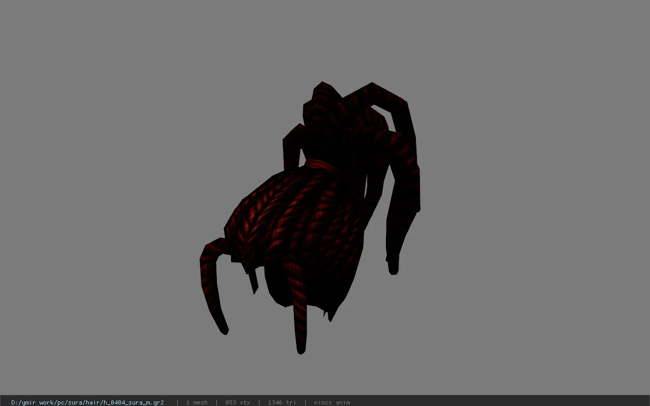Click the file path h_0404_sura_m.gr2 in status bar

(x=87, y=402)
